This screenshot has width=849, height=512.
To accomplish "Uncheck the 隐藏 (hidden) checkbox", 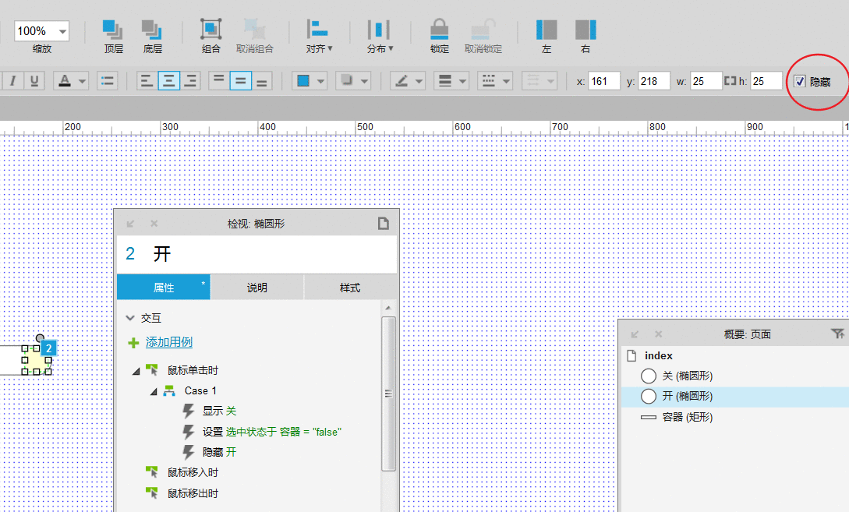I will [x=800, y=81].
